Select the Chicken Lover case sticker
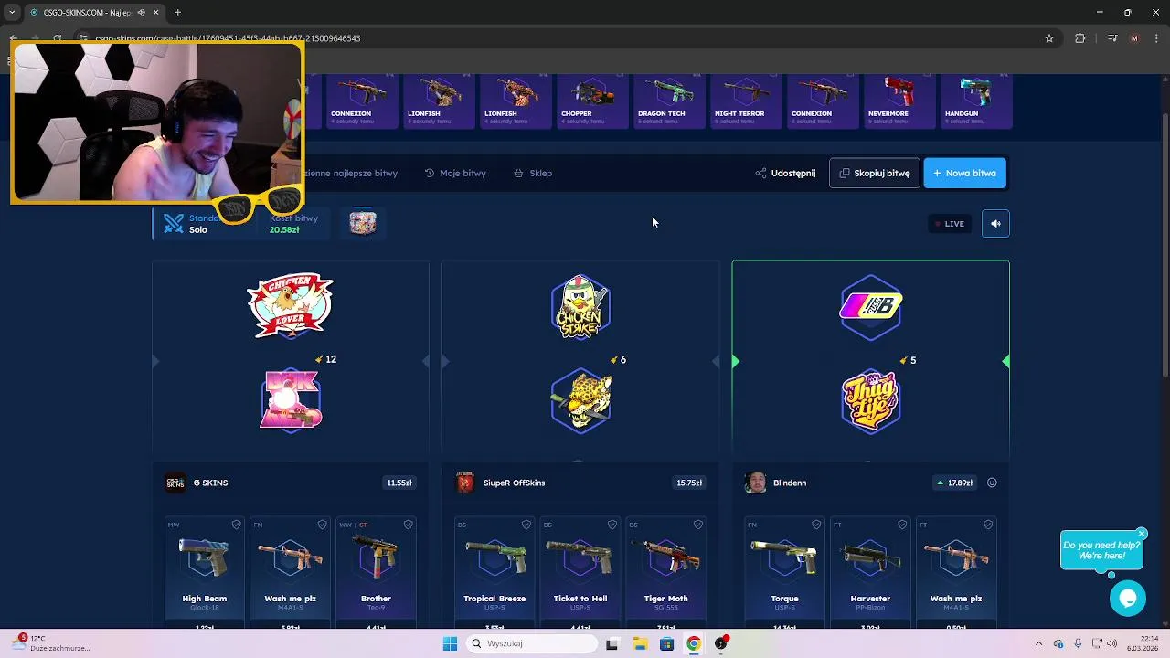 point(290,306)
